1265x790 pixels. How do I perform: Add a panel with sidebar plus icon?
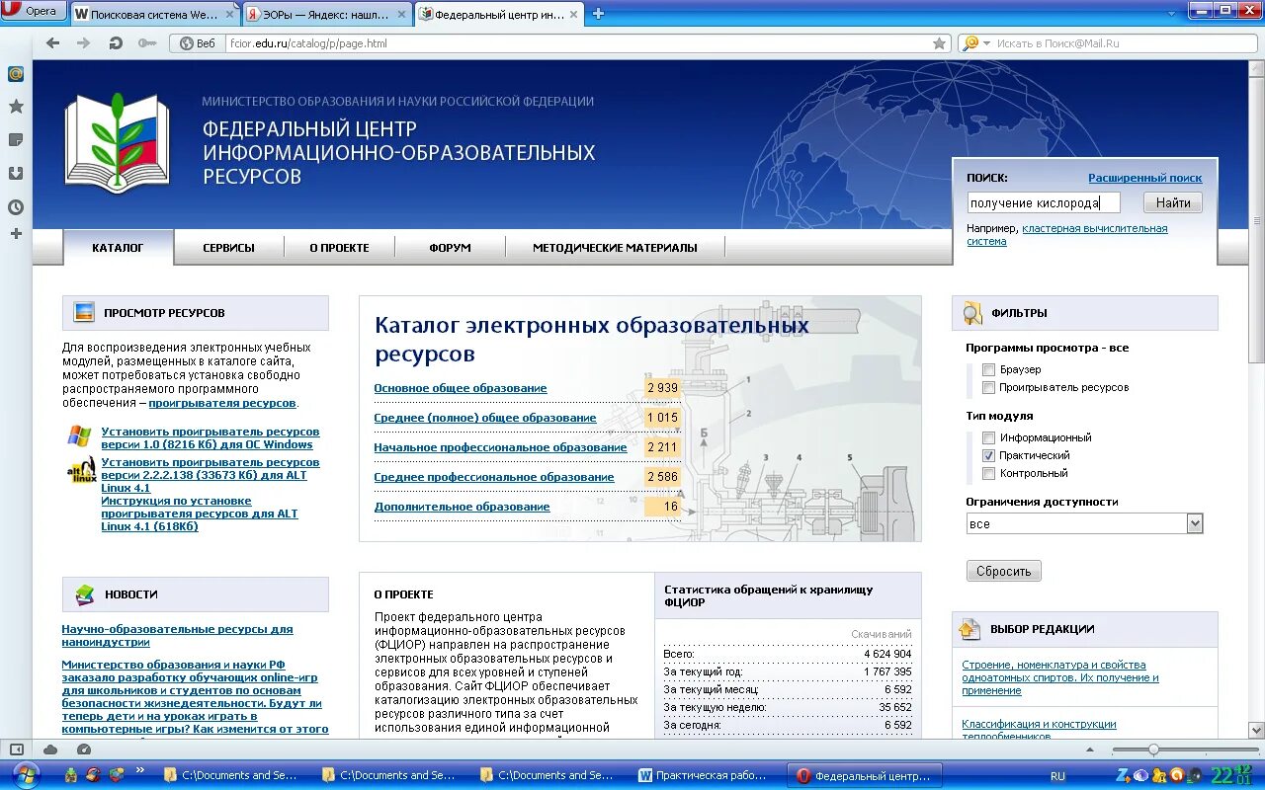pos(16,234)
